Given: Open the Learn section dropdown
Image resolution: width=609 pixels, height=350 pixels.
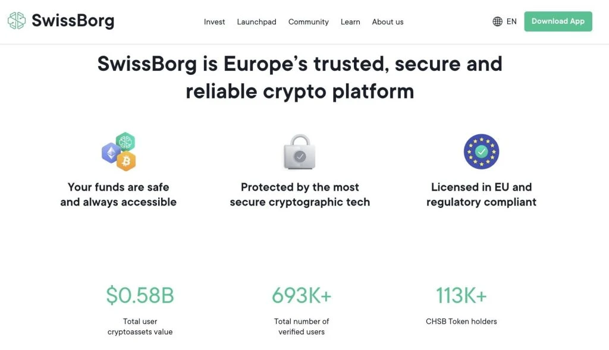Looking at the screenshot, I should point(350,21).
